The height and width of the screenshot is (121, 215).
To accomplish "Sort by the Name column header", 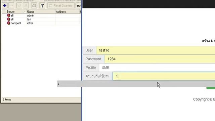I will pyautogui.click(x=40, y=12).
